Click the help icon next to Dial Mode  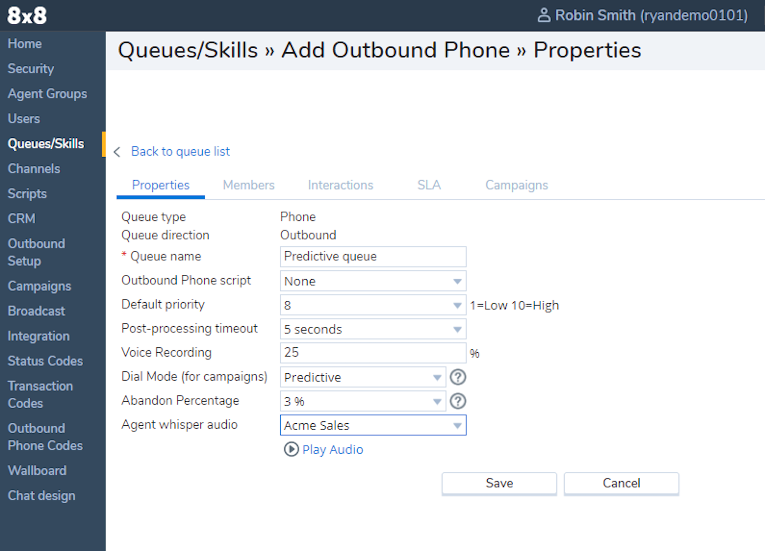(457, 377)
